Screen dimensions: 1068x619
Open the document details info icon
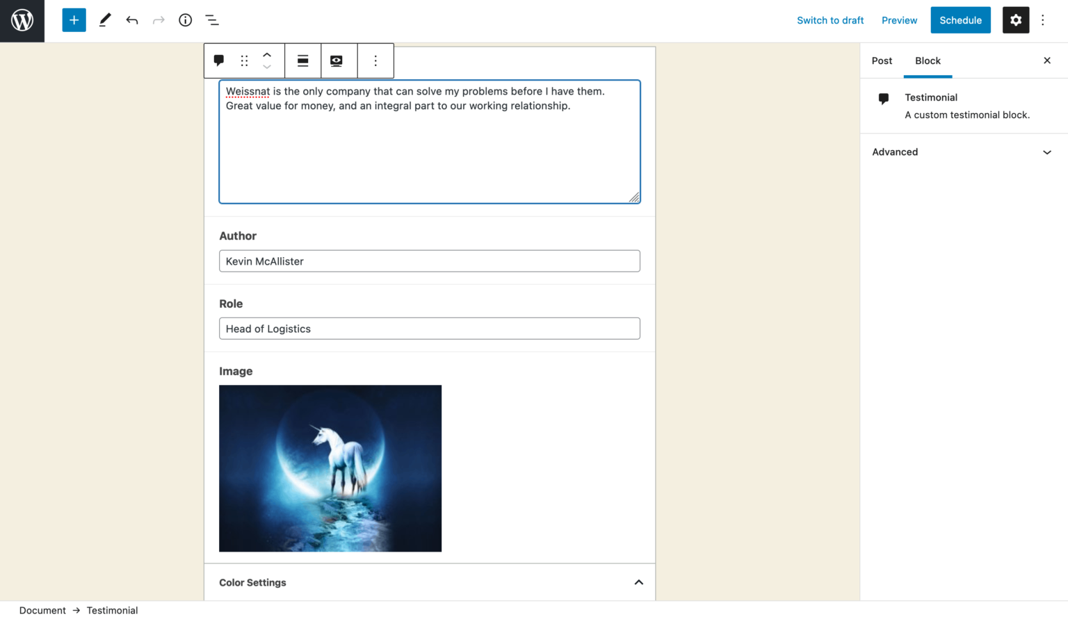[x=185, y=20]
